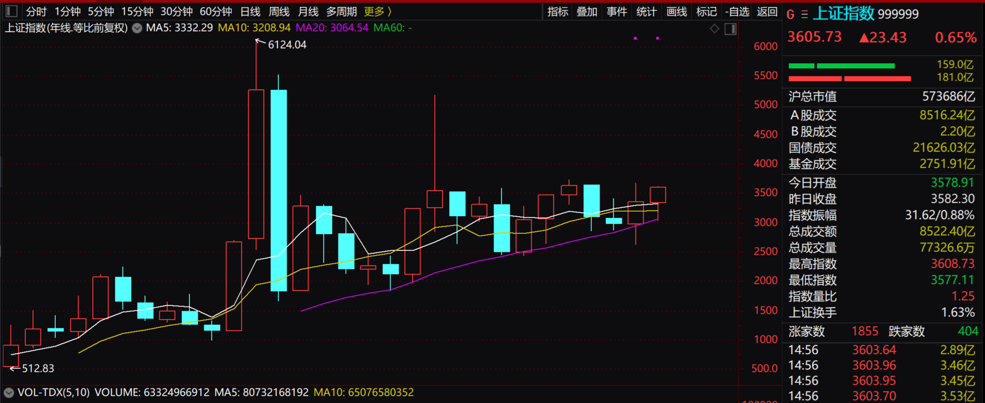Click the green buy-volume bar
This screenshot has width=985, height=403.
coord(841,66)
